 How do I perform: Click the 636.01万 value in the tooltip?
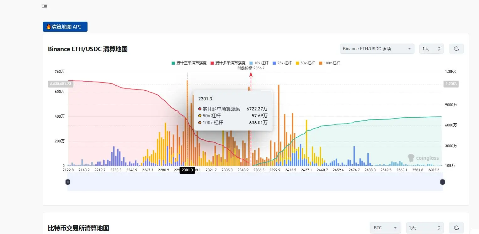258,123
